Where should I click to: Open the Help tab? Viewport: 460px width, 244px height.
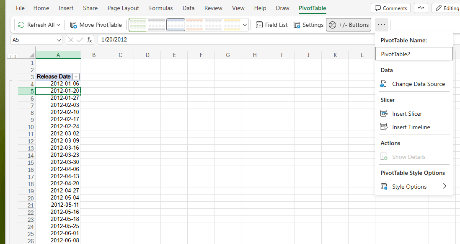[260, 8]
